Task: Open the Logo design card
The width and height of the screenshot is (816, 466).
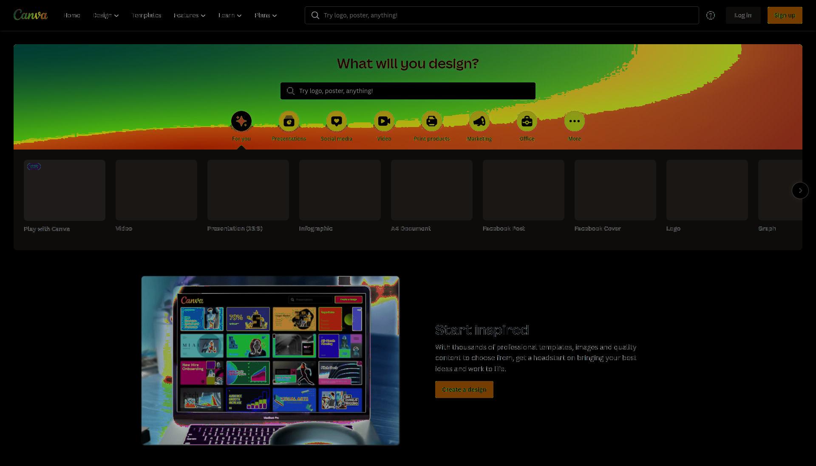Action: (707, 190)
